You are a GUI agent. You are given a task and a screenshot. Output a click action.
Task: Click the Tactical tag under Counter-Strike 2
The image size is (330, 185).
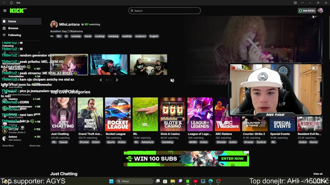(x=261, y=142)
